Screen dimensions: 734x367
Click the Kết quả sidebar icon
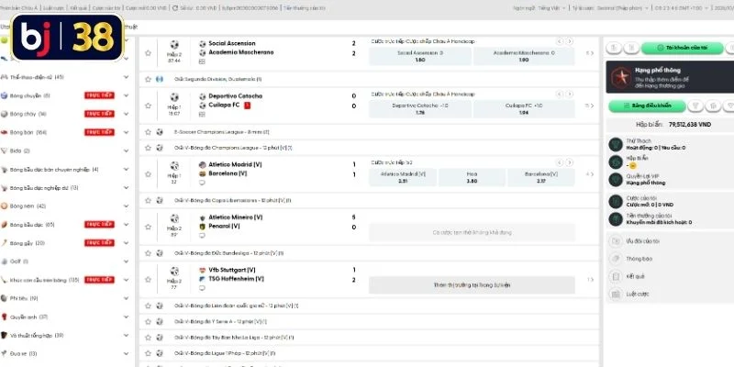point(615,277)
